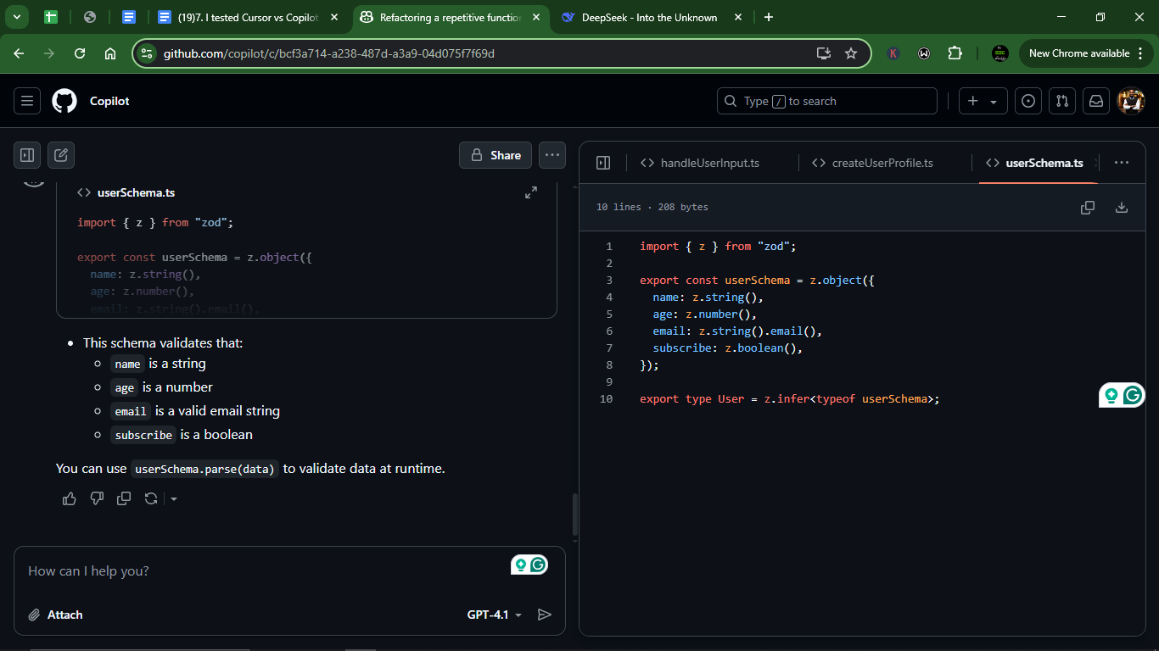
Task: Open the user profile avatar menu
Action: pyautogui.click(x=1131, y=101)
